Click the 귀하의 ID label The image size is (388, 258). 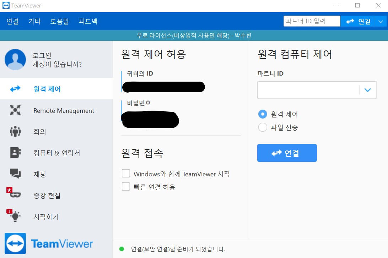(140, 74)
